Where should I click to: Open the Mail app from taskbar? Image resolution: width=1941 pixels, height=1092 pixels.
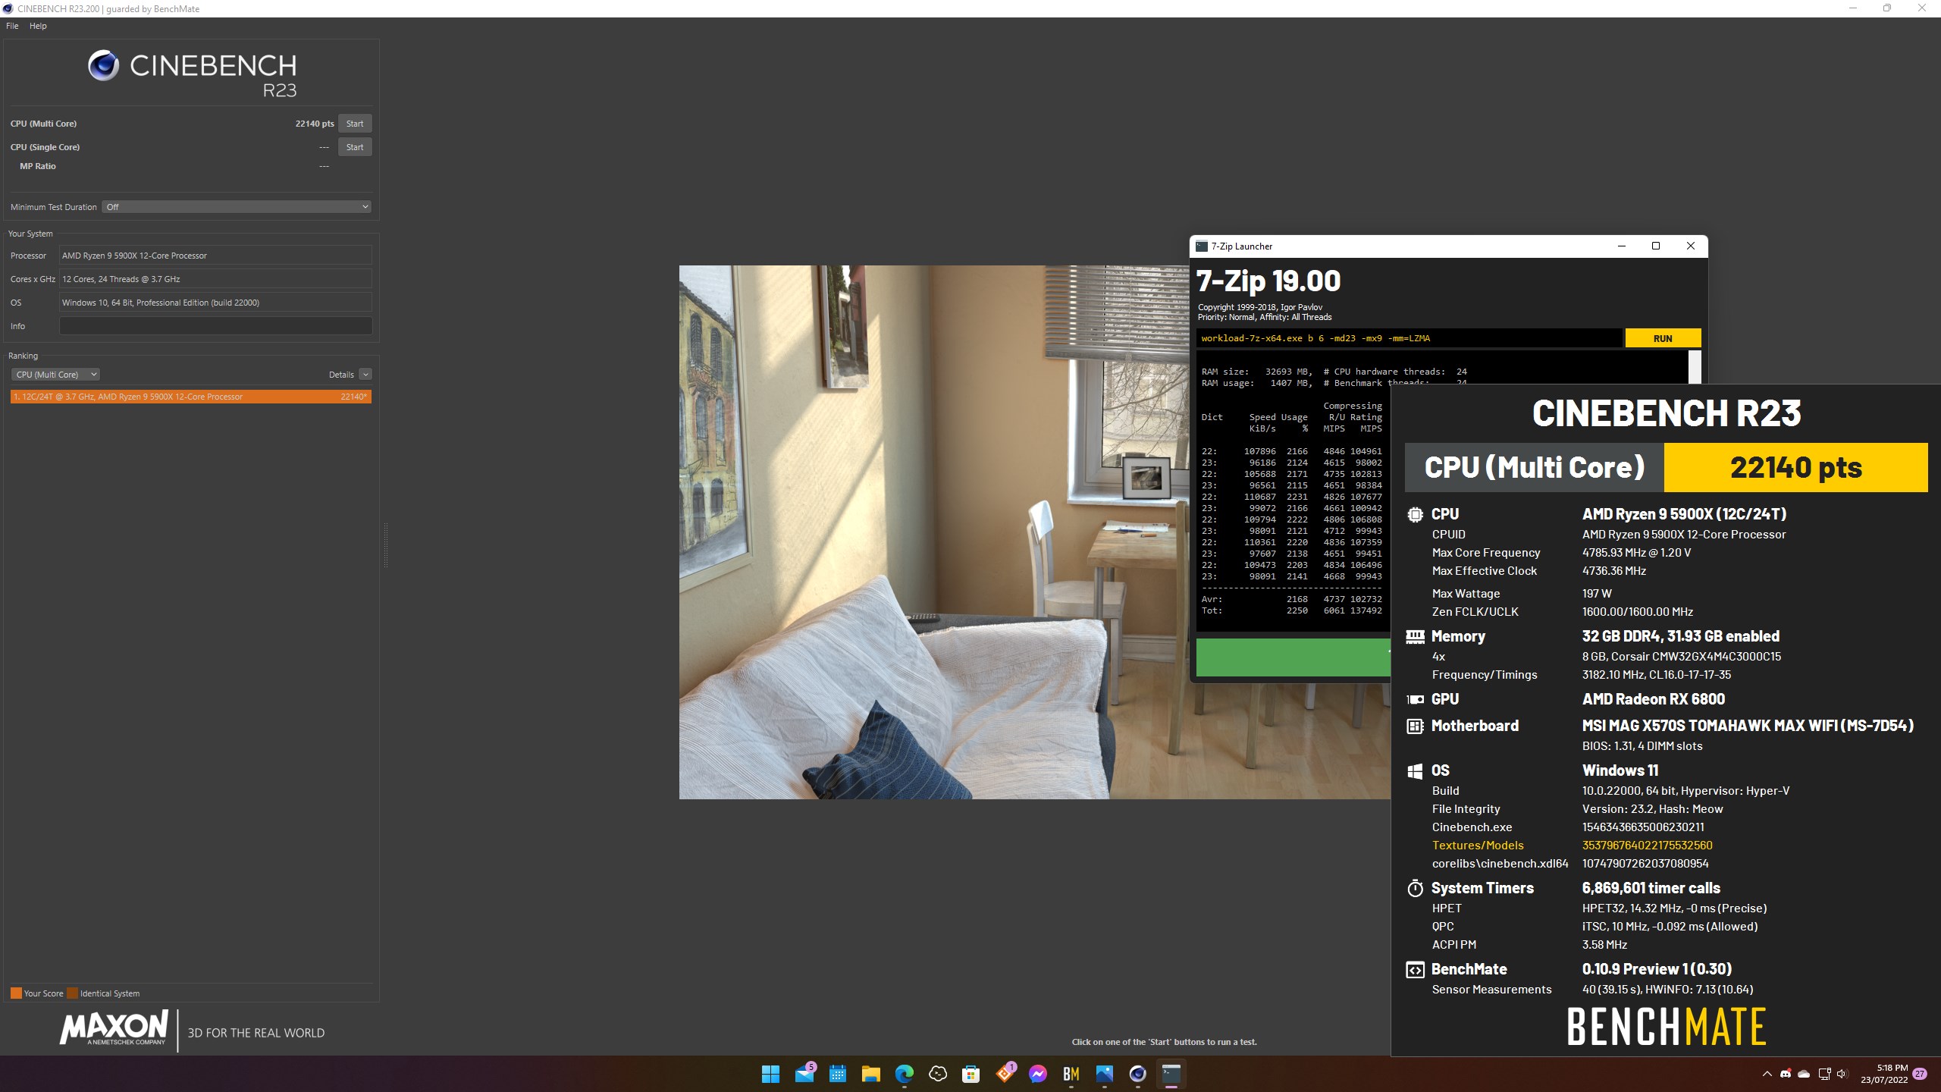pyautogui.click(x=804, y=1074)
